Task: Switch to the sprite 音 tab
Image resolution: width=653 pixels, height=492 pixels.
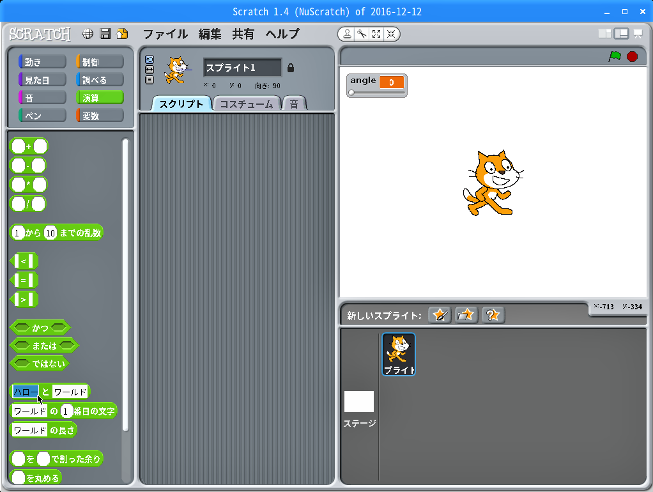Action: pos(294,104)
